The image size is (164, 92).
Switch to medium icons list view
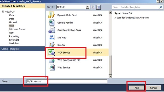click(x=98, y=7)
